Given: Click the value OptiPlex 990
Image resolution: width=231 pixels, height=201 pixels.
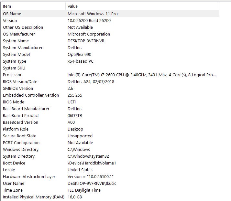Looking at the screenshot, I should point(79,54).
